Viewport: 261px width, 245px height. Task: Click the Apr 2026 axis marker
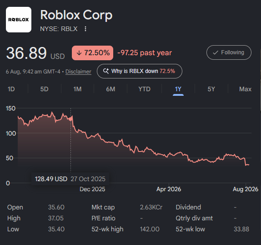click(x=169, y=189)
